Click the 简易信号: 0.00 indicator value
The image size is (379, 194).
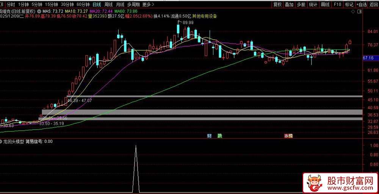coord(39,142)
